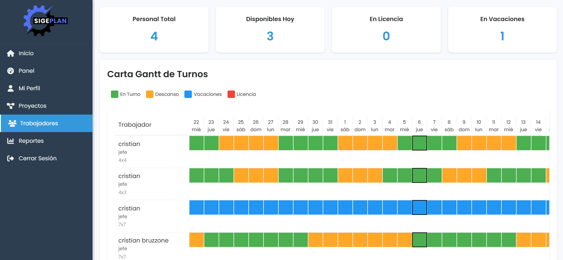The height and width of the screenshot is (260, 563).
Task: Click the SIGEPLAN gear logo
Action: click(46, 21)
